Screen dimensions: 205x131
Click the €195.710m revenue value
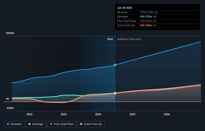tap(147, 12)
